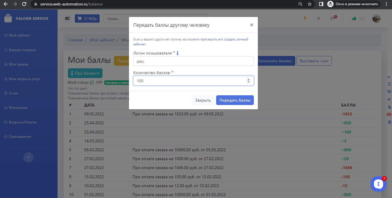Open the chat bot widget icon
Image resolution: width=392 pixels, height=198 pixels.
click(x=378, y=184)
